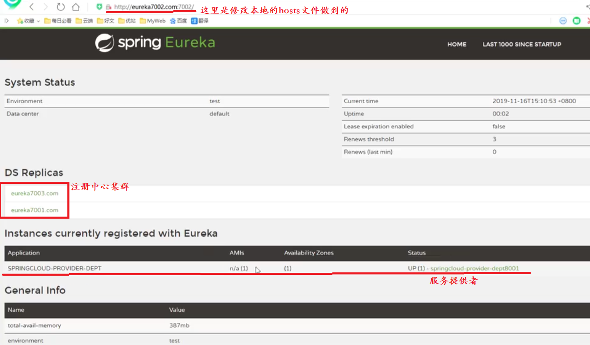Click the green security shield icon

point(99,7)
